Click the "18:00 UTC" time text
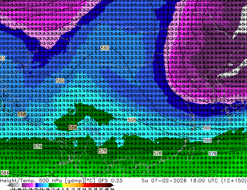 (x=204, y=180)
